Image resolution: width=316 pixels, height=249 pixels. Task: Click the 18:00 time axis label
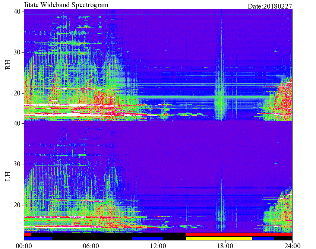pos(225,246)
